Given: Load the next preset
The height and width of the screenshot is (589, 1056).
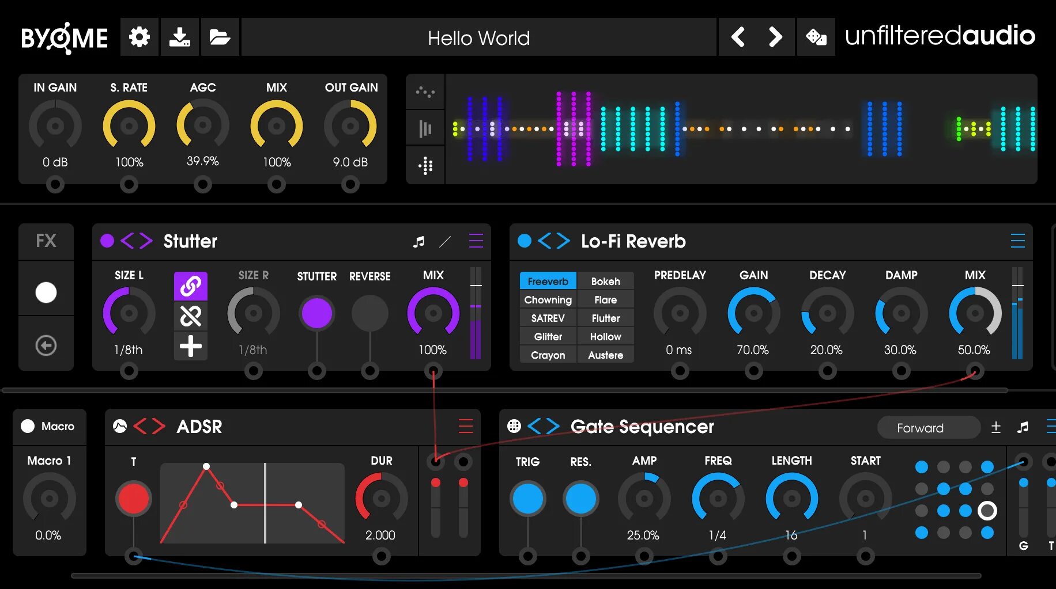Looking at the screenshot, I should point(775,37).
